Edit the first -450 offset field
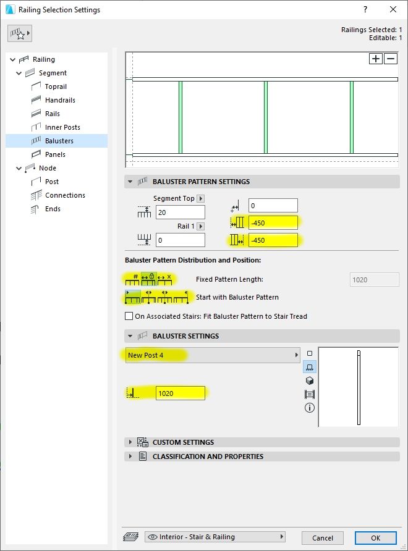 tap(273, 223)
